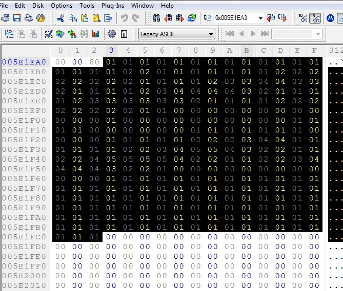Viewport: 343px width, 291px height.
Task: Toggle Motorola byte order button
Action: [x=330, y=18]
